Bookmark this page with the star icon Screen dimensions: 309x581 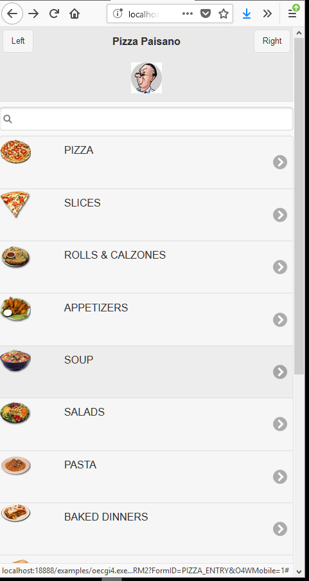tap(223, 14)
